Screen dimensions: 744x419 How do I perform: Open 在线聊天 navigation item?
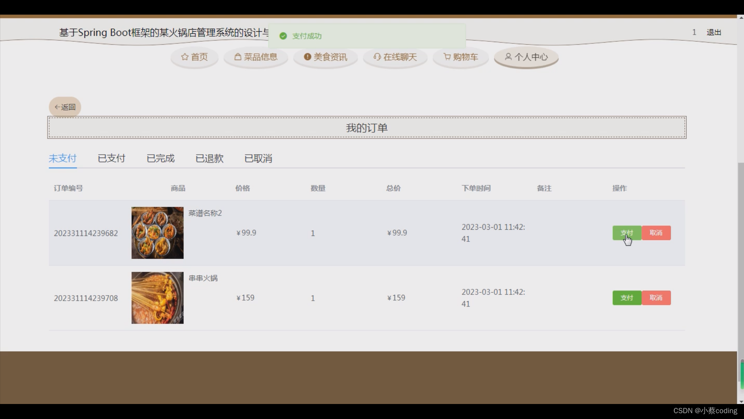(395, 57)
